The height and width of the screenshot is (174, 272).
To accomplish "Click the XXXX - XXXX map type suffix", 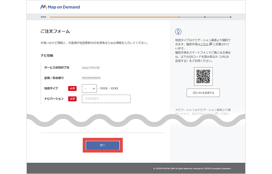I will click(x=108, y=89).
